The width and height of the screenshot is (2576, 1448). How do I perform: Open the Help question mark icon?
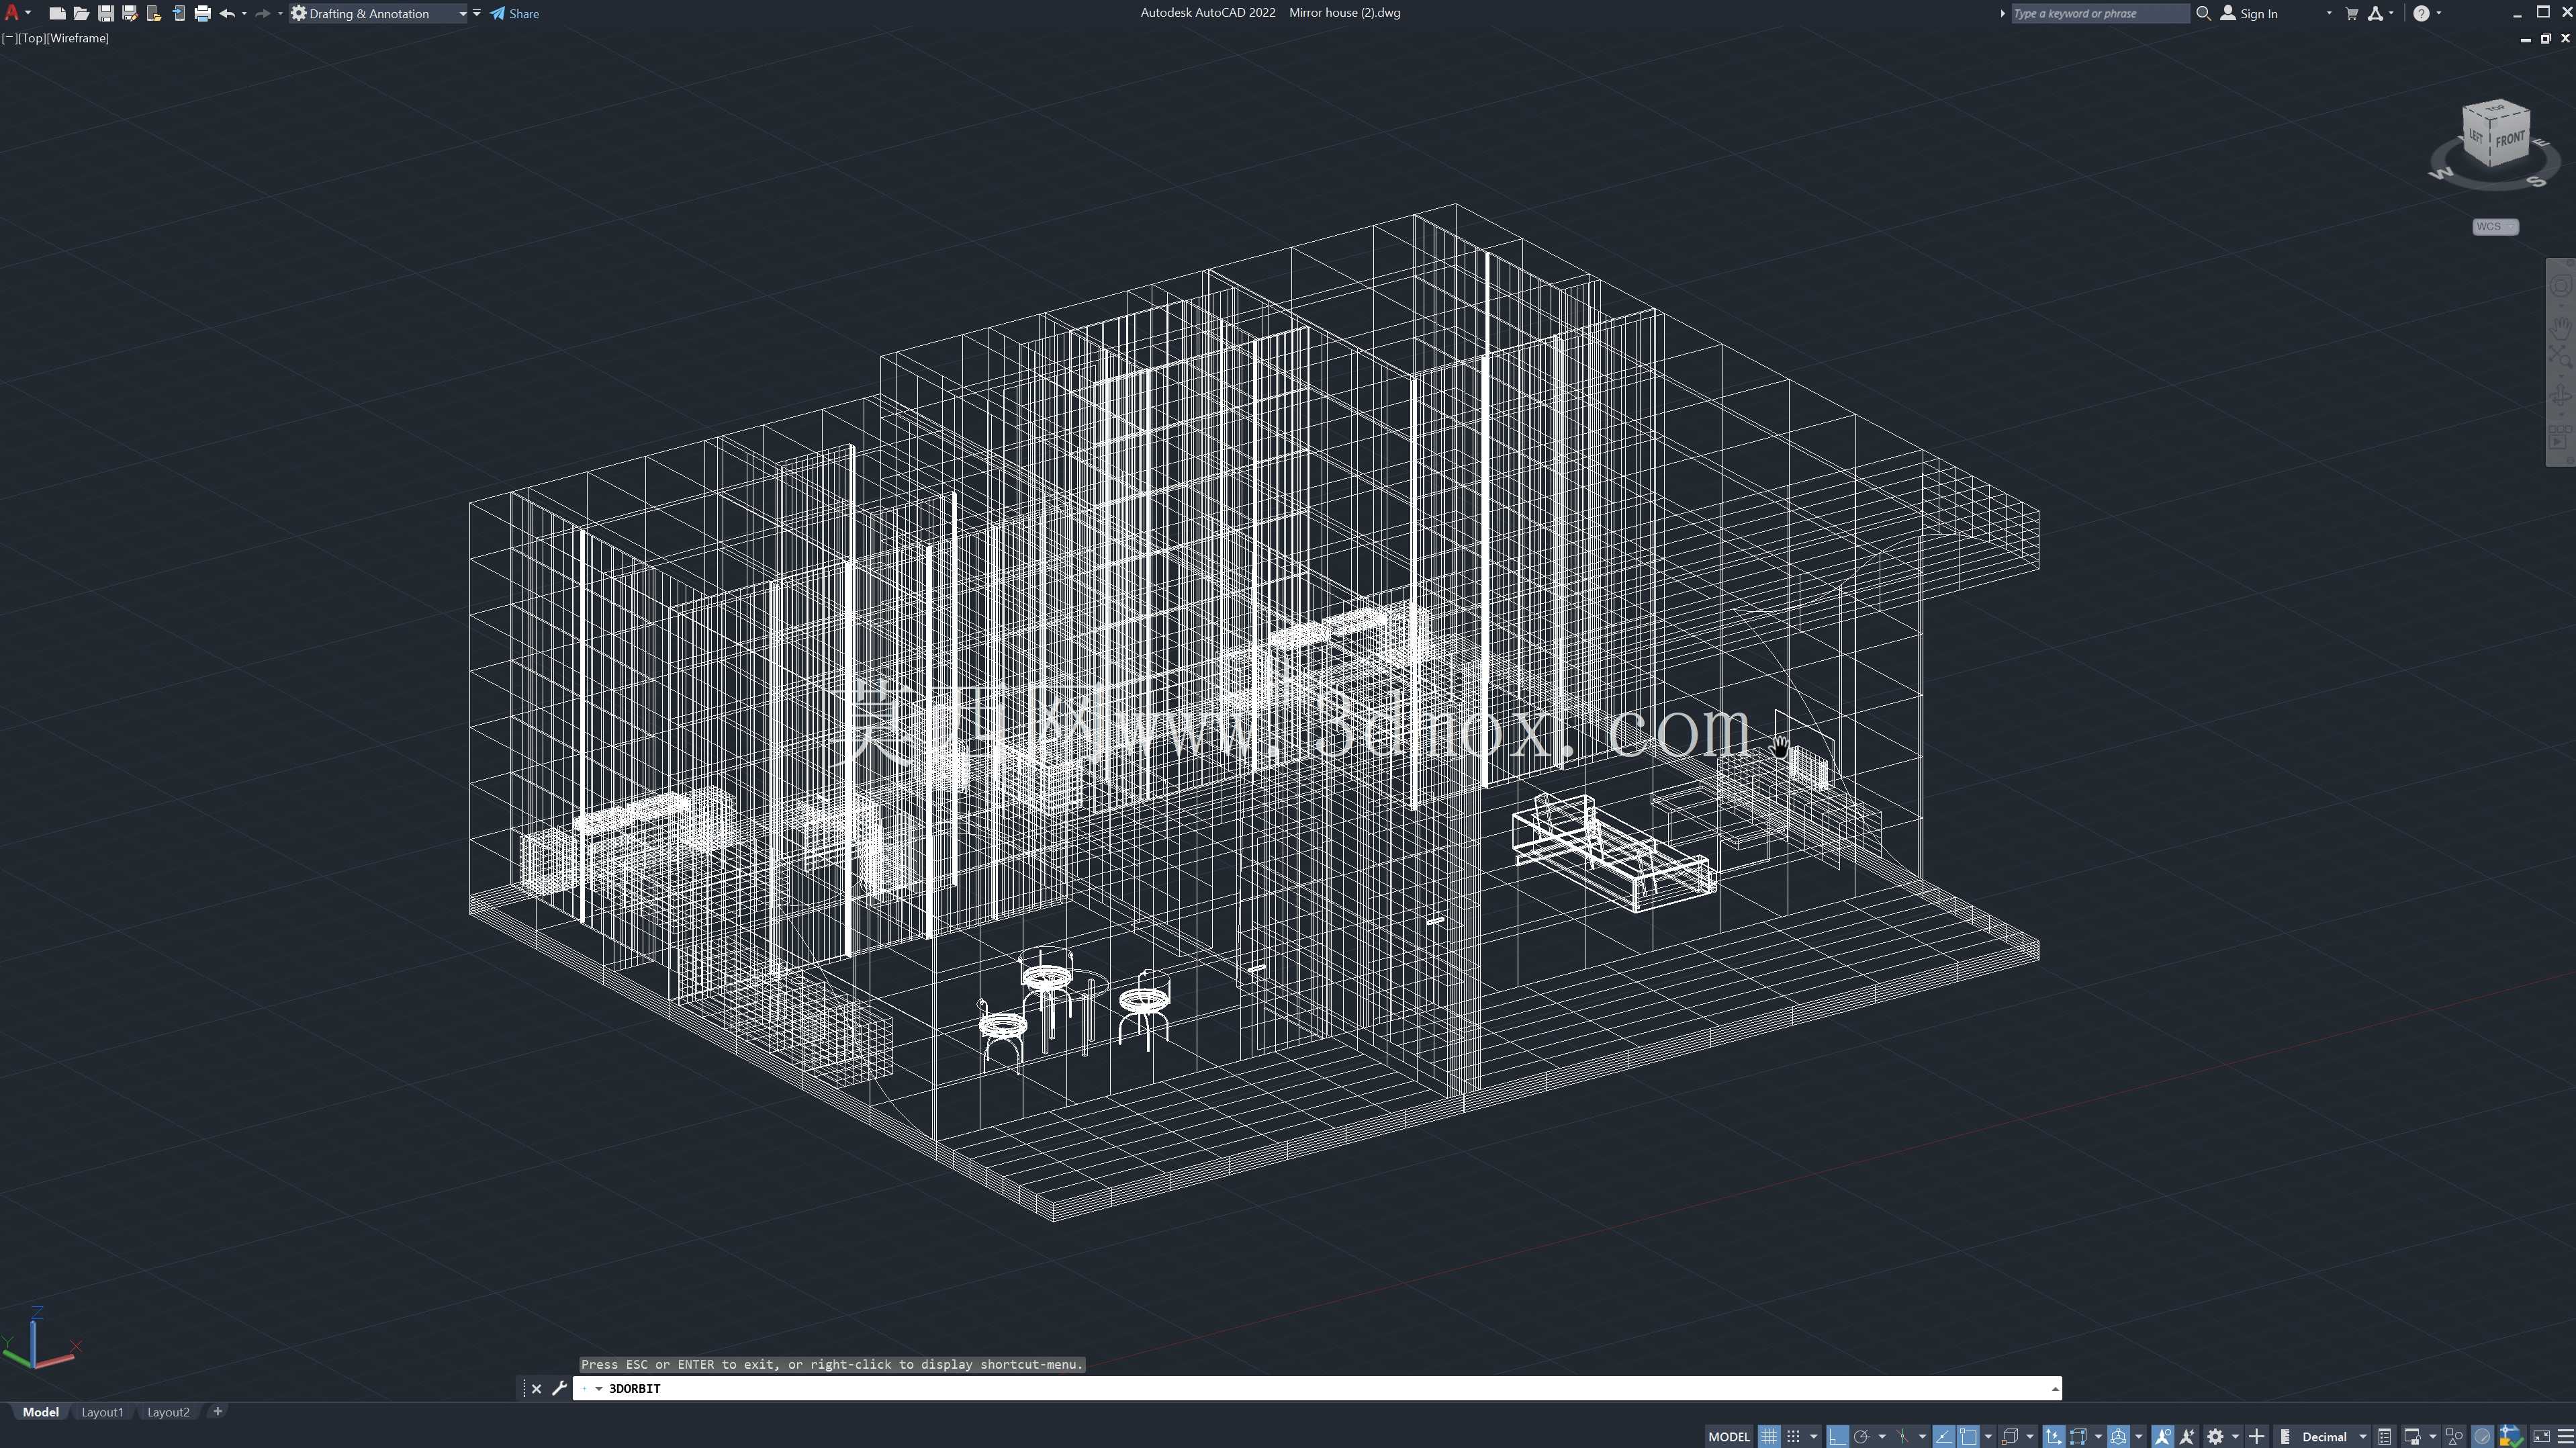[x=2421, y=13]
